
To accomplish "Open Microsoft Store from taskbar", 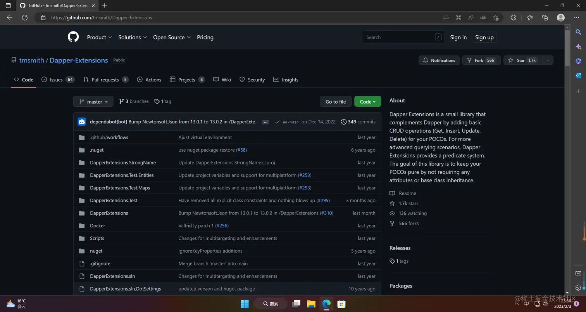I will coord(341,303).
